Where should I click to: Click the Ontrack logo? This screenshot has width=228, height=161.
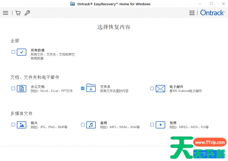point(212,13)
